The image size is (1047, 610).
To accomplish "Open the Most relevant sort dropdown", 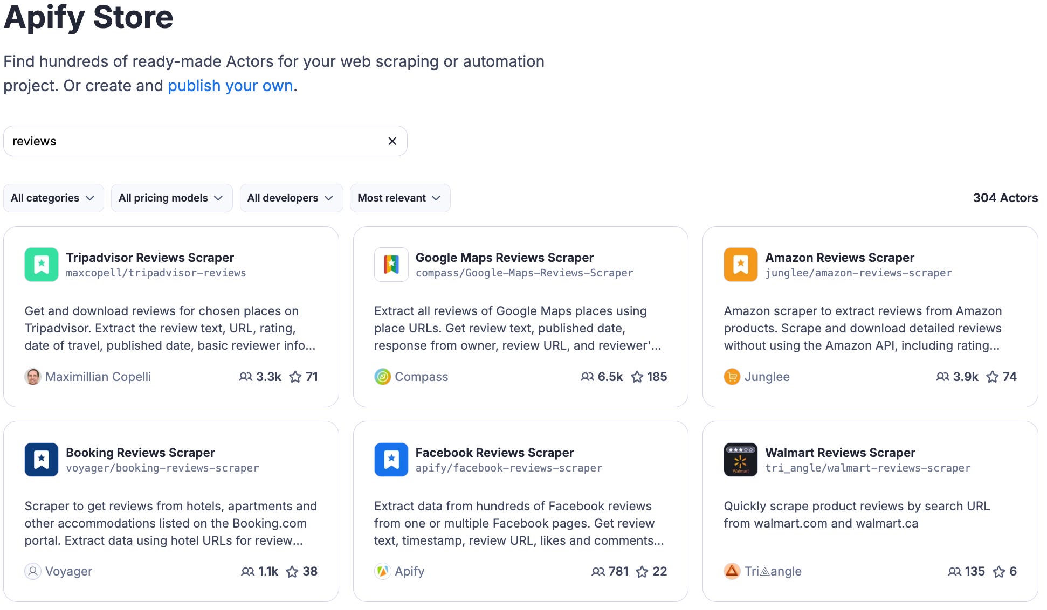I will [400, 198].
